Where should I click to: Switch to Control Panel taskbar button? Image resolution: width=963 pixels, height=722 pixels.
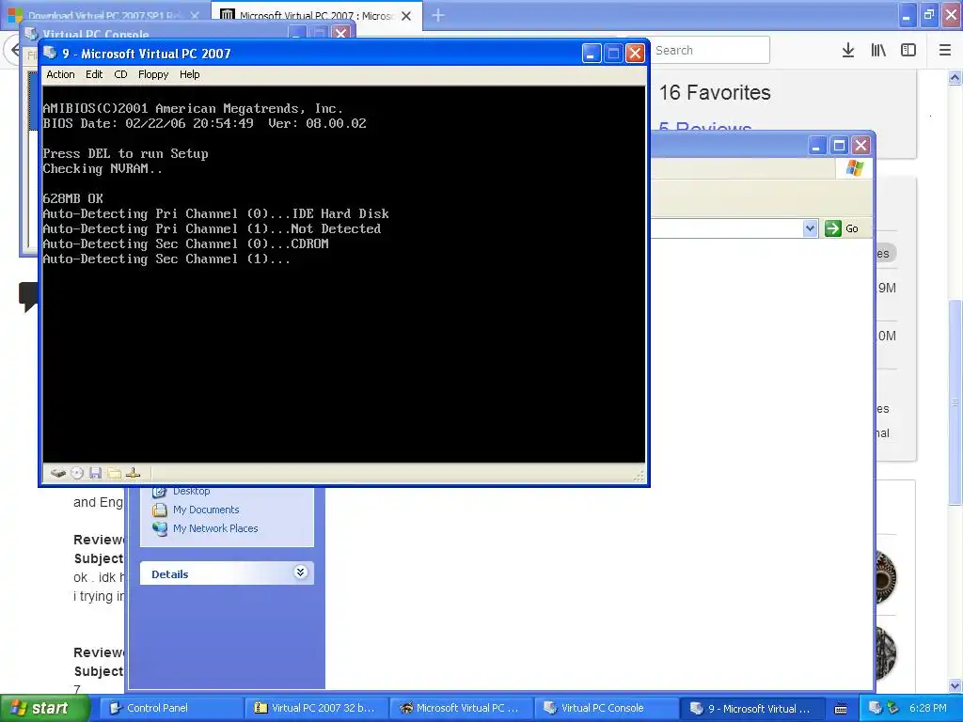(x=171, y=708)
